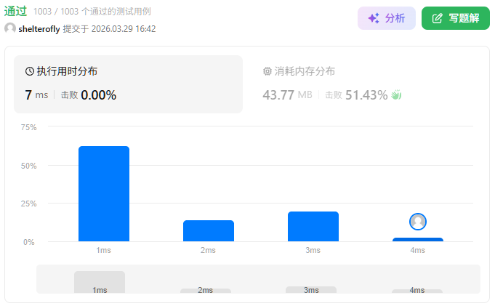Click the short 4ms bar in chart
The image size is (495, 306).
[x=417, y=239]
